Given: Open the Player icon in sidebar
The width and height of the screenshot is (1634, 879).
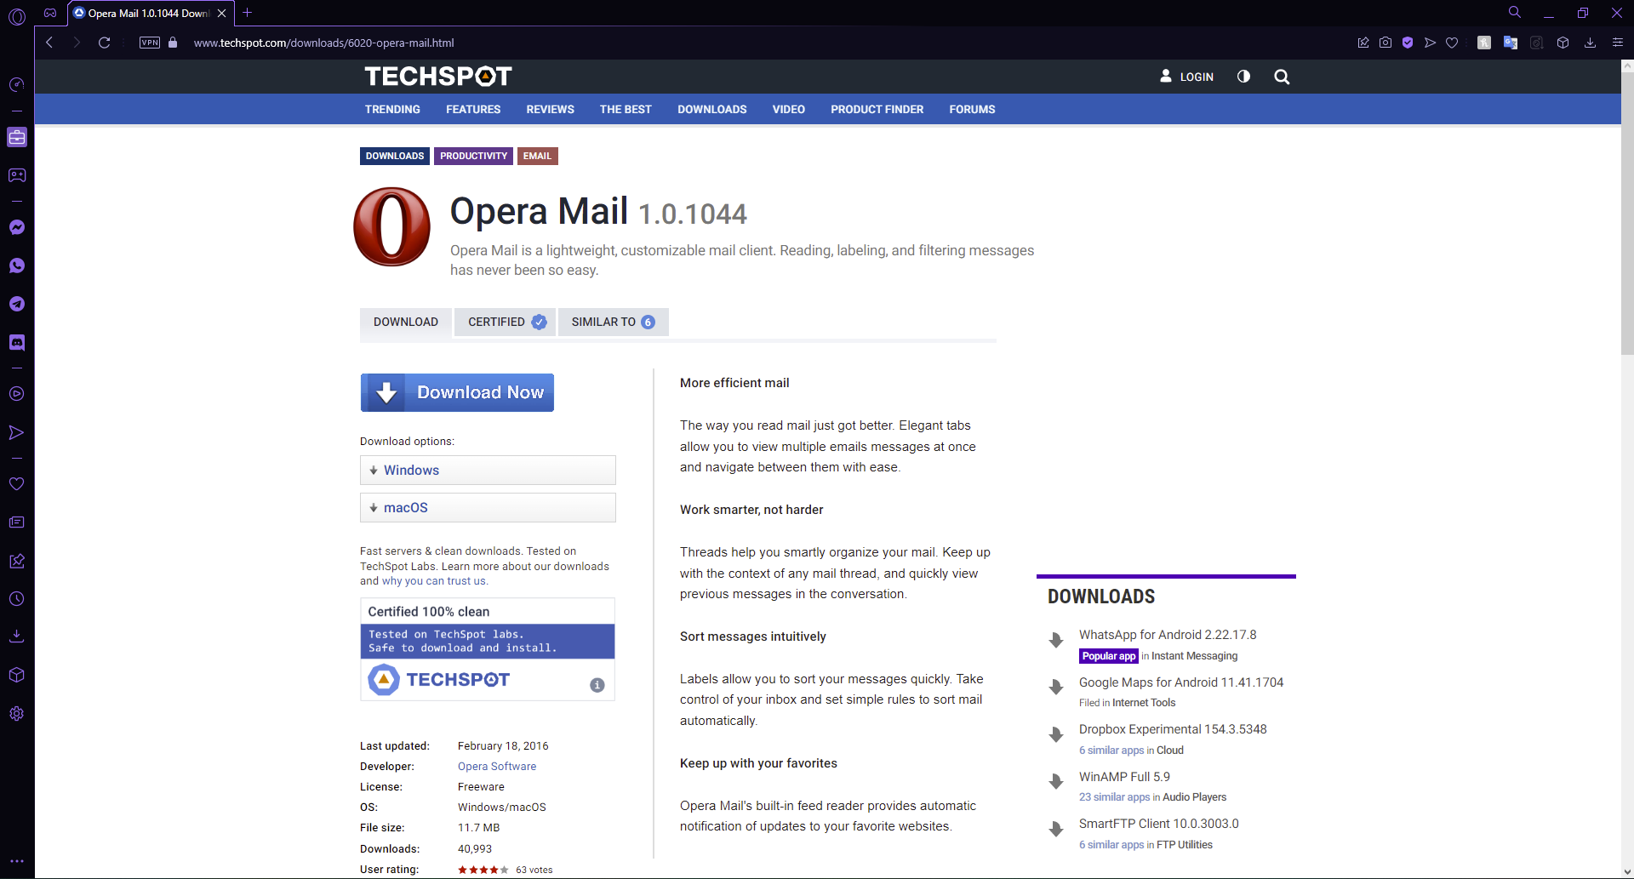Looking at the screenshot, I should [x=17, y=394].
